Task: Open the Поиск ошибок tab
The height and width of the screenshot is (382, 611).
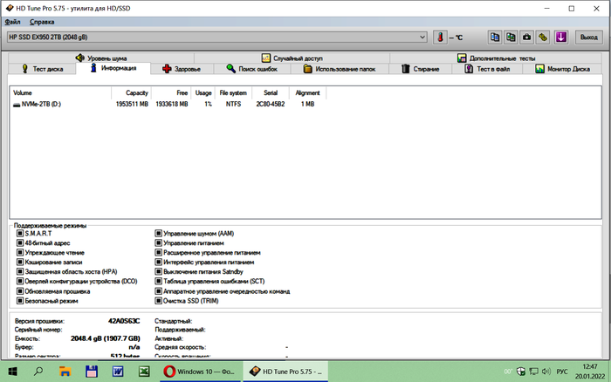Action: (251, 69)
